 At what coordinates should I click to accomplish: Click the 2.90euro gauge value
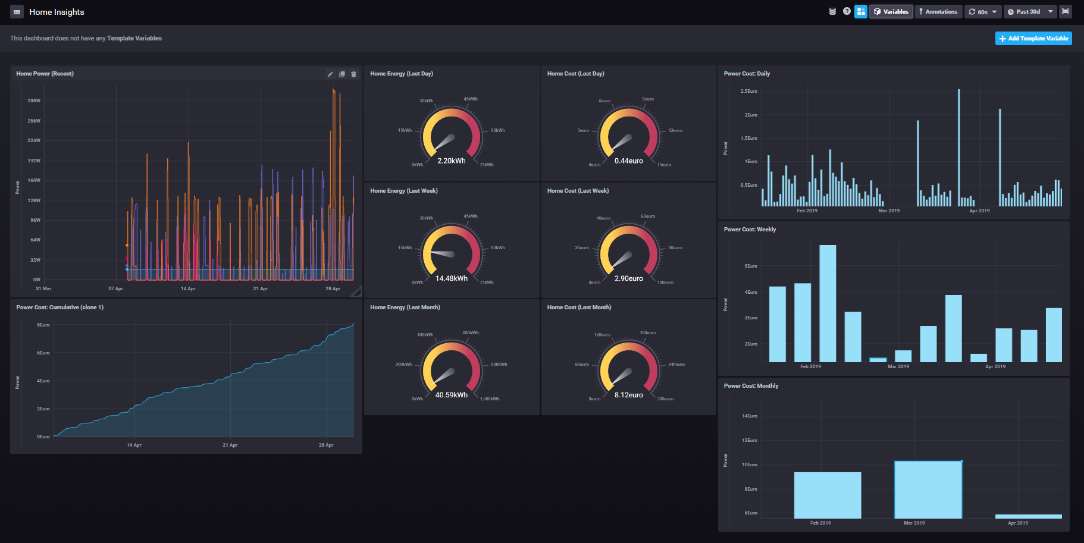click(629, 278)
